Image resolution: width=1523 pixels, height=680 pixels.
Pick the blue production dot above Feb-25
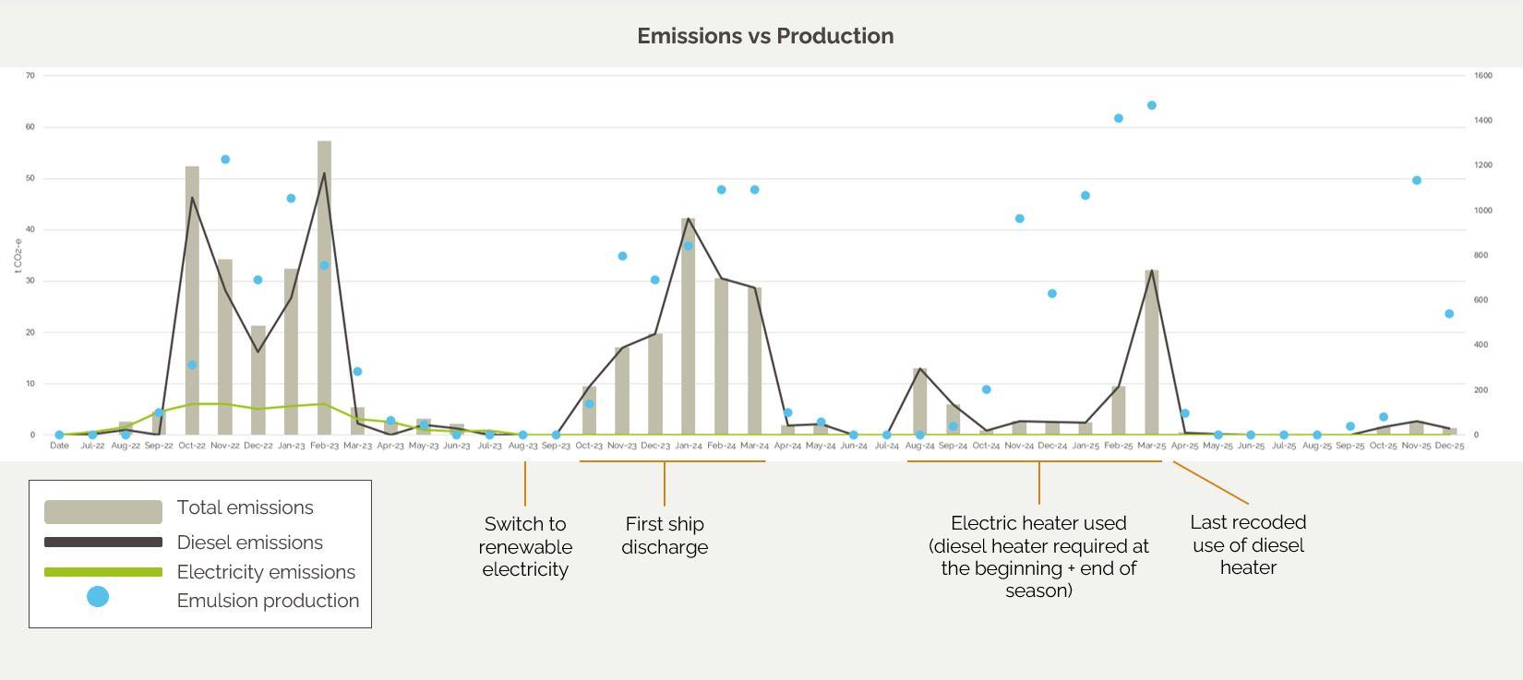coord(1118,119)
